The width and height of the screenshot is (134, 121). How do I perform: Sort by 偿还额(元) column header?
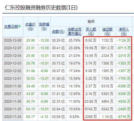(107, 32)
